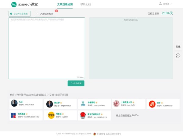This screenshot has height=137, width=183.
Task: Click the 上海交通大学 emblem
Action: 116,104
